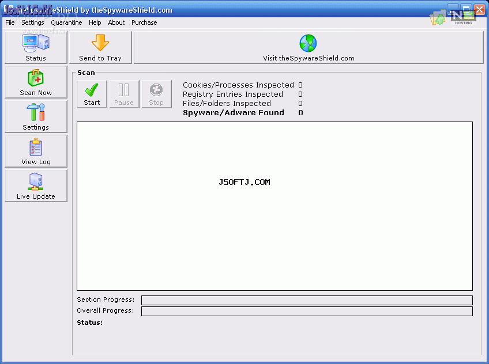Open the File menu
The height and width of the screenshot is (364, 489).
tap(10, 22)
